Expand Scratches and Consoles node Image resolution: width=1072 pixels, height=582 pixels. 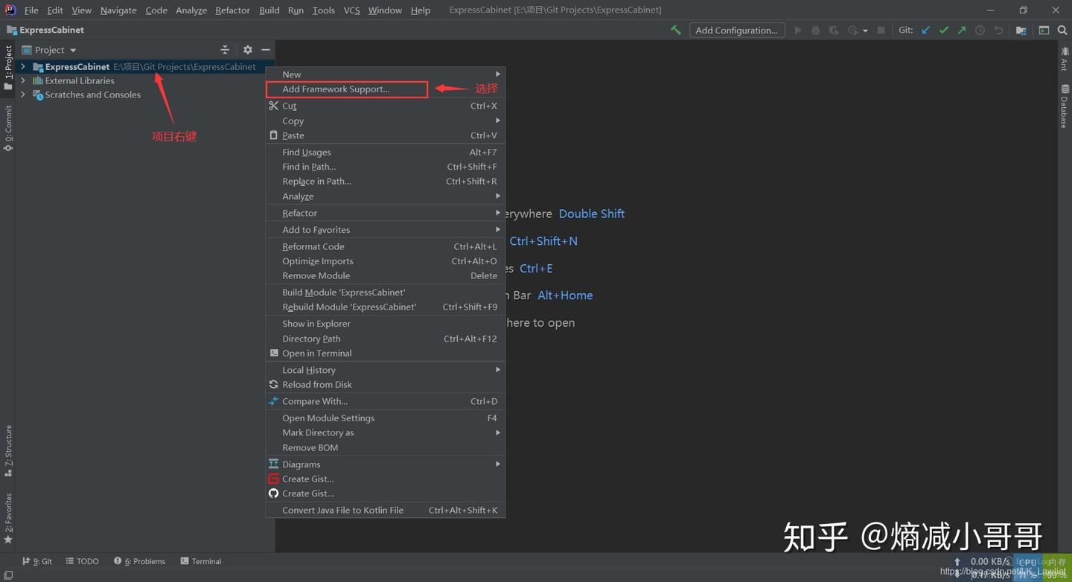click(x=23, y=95)
